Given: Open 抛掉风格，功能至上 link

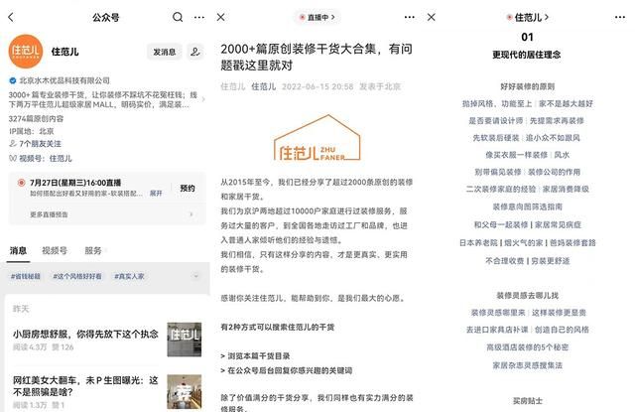Looking at the screenshot, I should coord(497,103).
